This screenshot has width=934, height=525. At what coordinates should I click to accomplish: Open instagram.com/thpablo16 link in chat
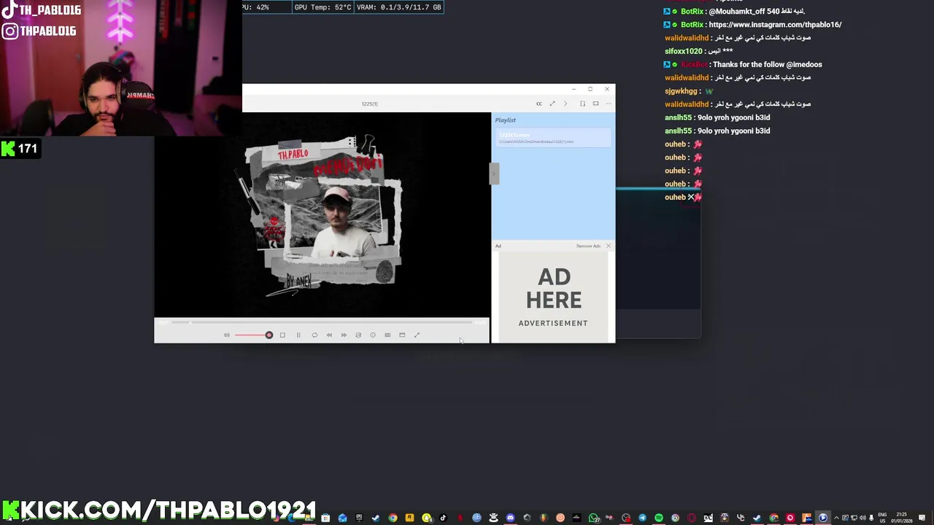[775, 25]
